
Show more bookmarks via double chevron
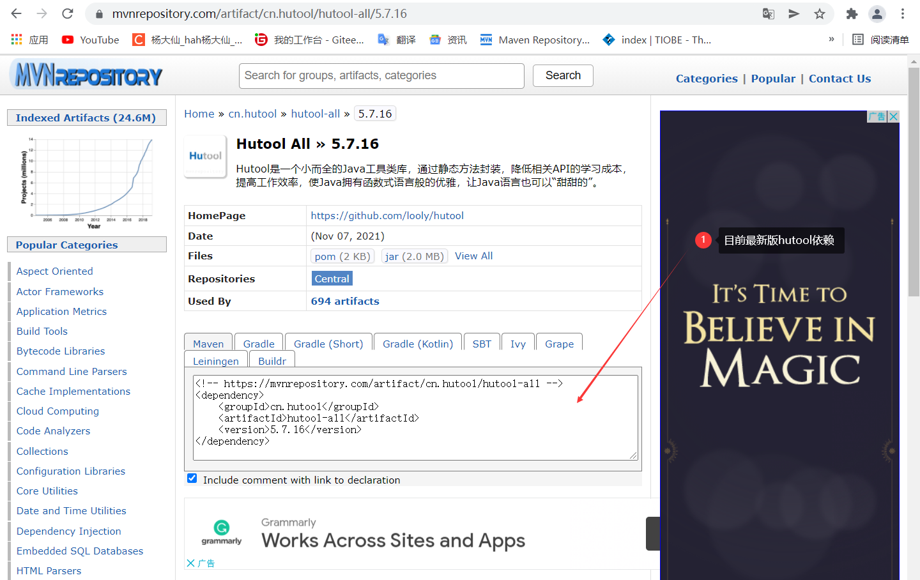click(x=831, y=39)
